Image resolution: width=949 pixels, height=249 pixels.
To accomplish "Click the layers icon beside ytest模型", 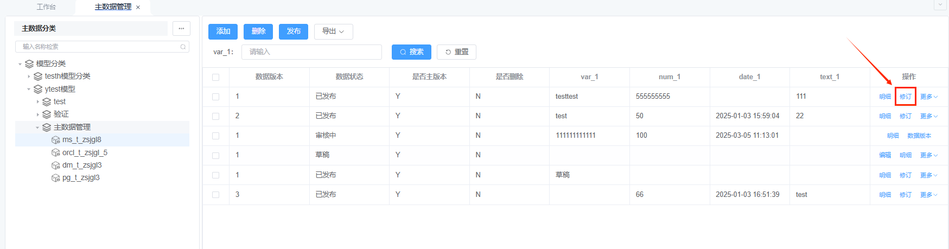I will 38,89.
